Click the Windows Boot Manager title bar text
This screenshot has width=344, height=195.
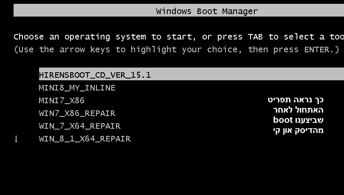(x=207, y=11)
